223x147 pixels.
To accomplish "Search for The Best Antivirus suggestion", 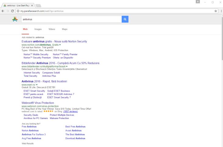I will (x=75, y=134).
